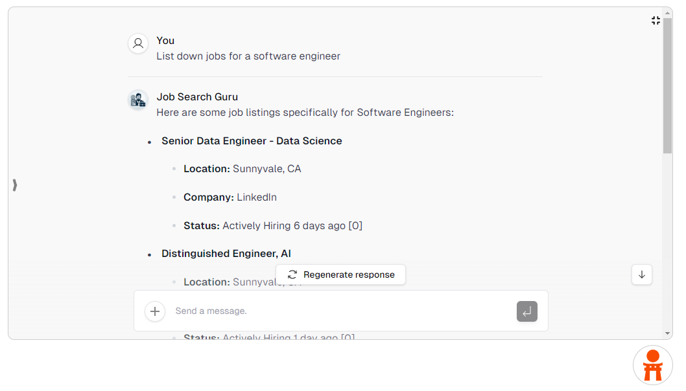Click the Job Search Guru name label

tap(197, 97)
